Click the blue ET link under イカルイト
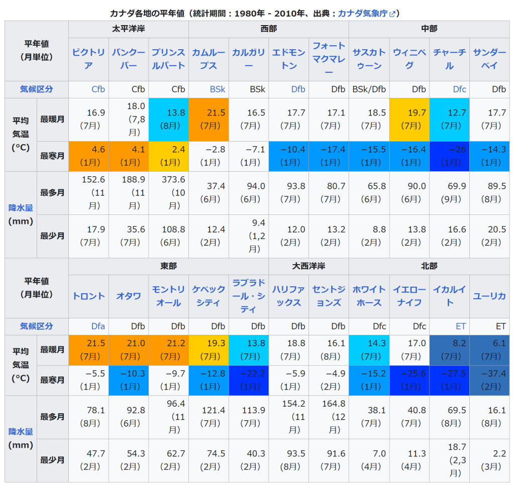514x487 pixels. [460, 326]
